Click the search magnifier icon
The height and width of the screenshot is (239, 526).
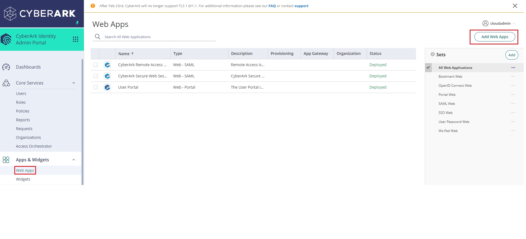pos(98,36)
